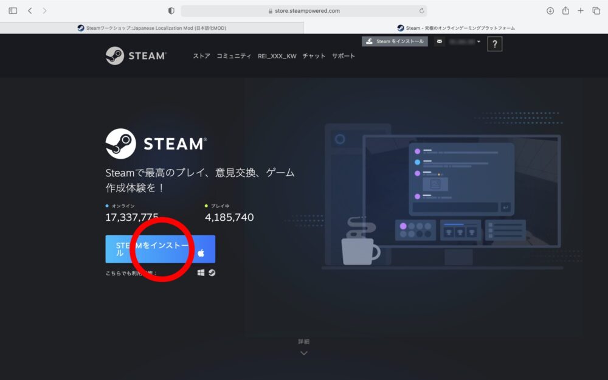Expand the blurred account name dropdown
This screenshot has width=608, height=380.
465,41
